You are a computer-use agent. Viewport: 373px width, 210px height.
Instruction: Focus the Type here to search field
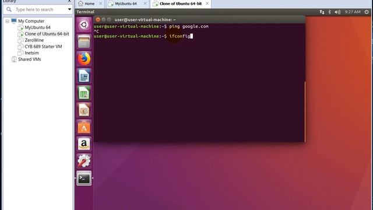(x=37, y=9)
